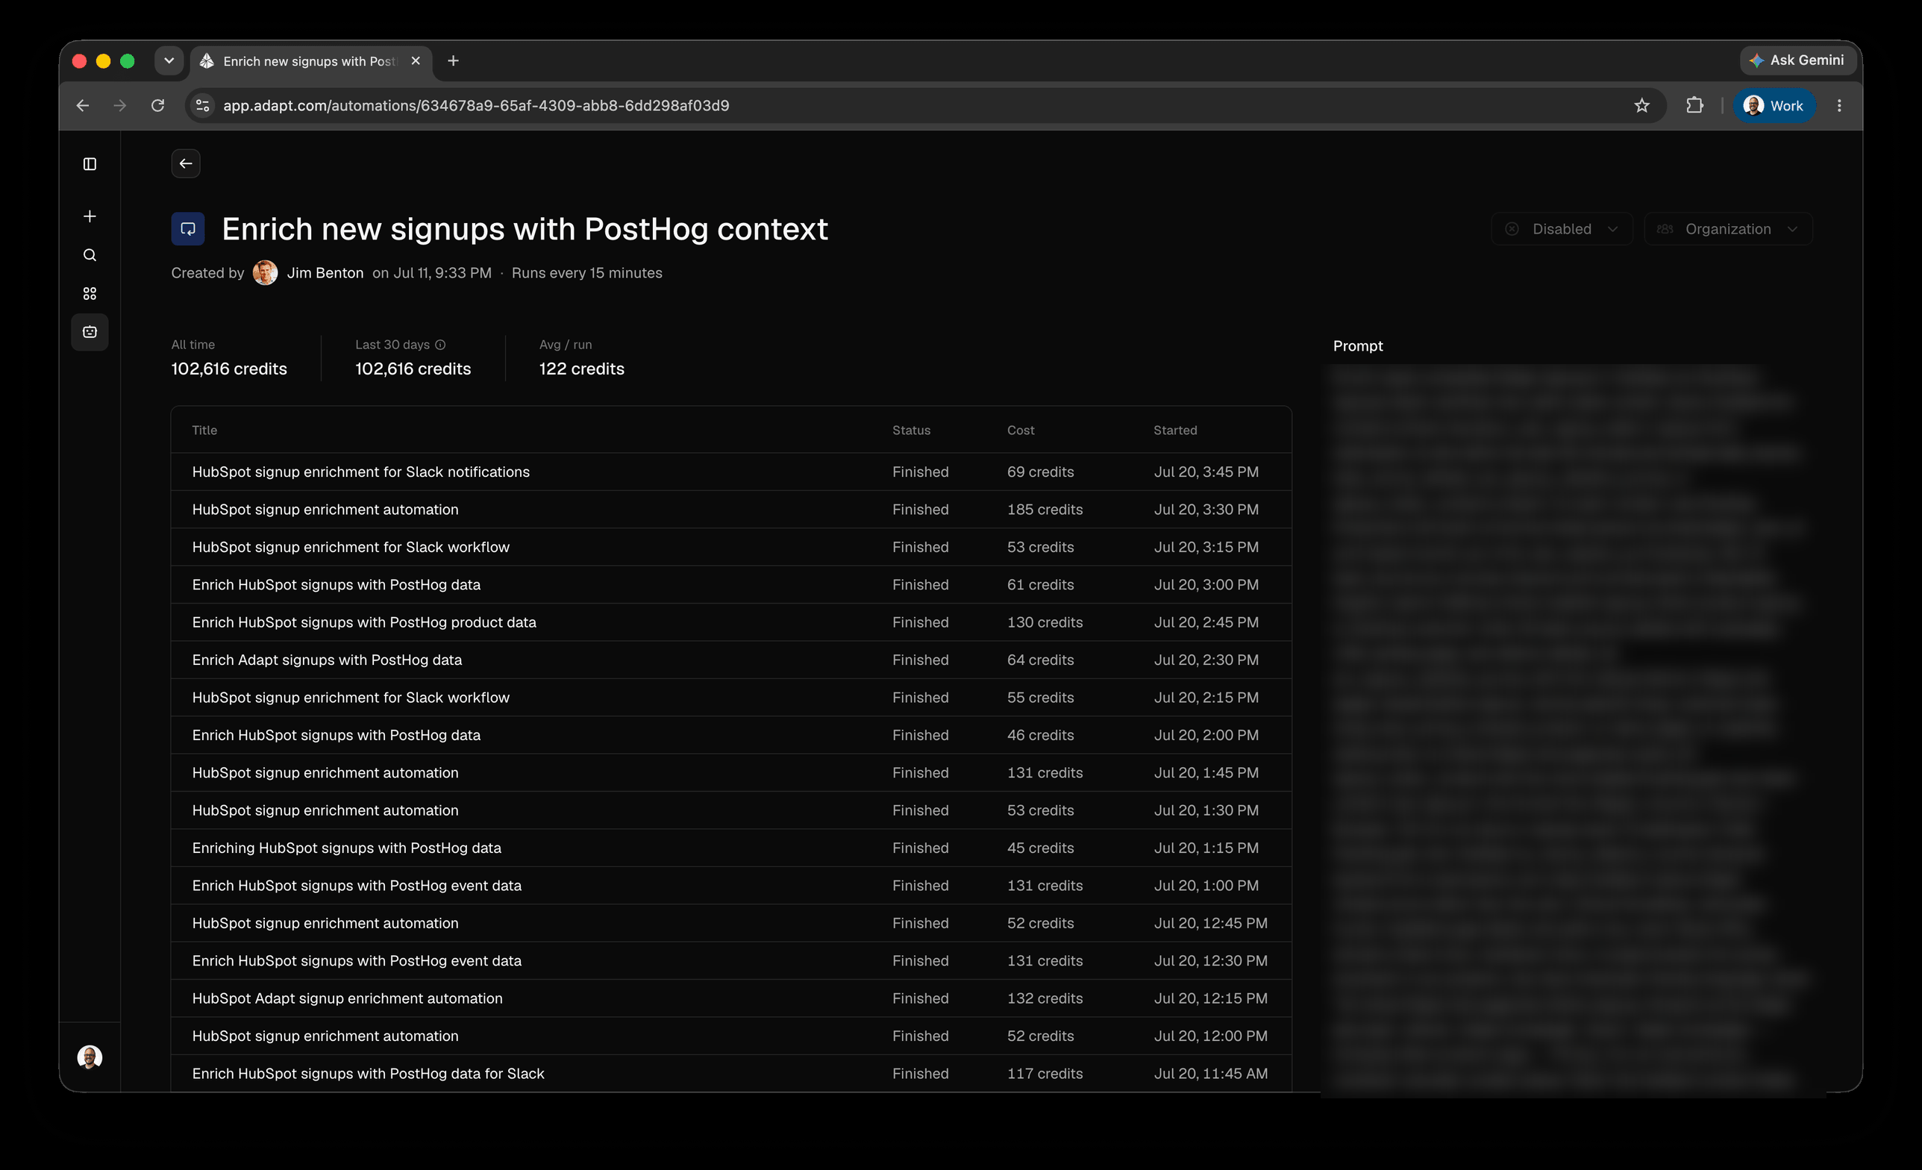The image size is (1922, 1170).
Task: Open a new browser tab
Action: click(x=453, y=61)
